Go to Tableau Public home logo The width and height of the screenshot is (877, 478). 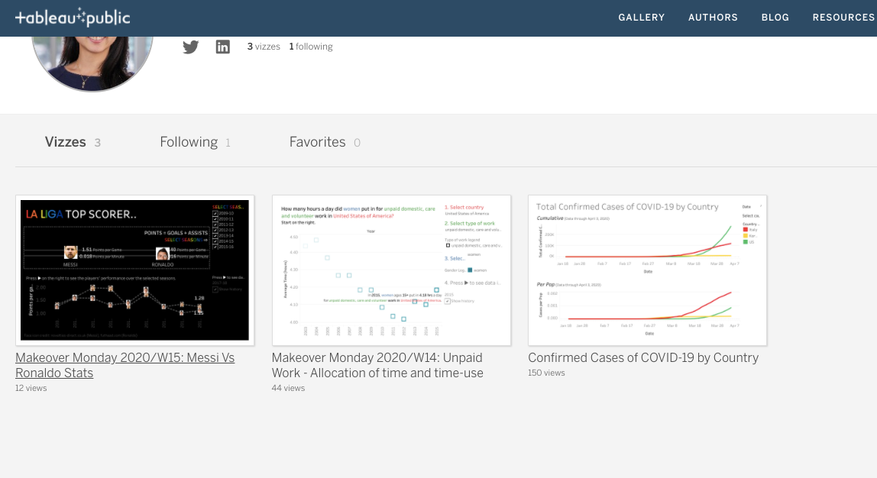tap(73, 18)
